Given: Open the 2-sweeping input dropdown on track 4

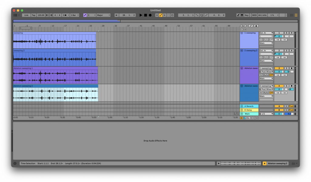Looking at the screenshot, I should [x=266, y=86].
